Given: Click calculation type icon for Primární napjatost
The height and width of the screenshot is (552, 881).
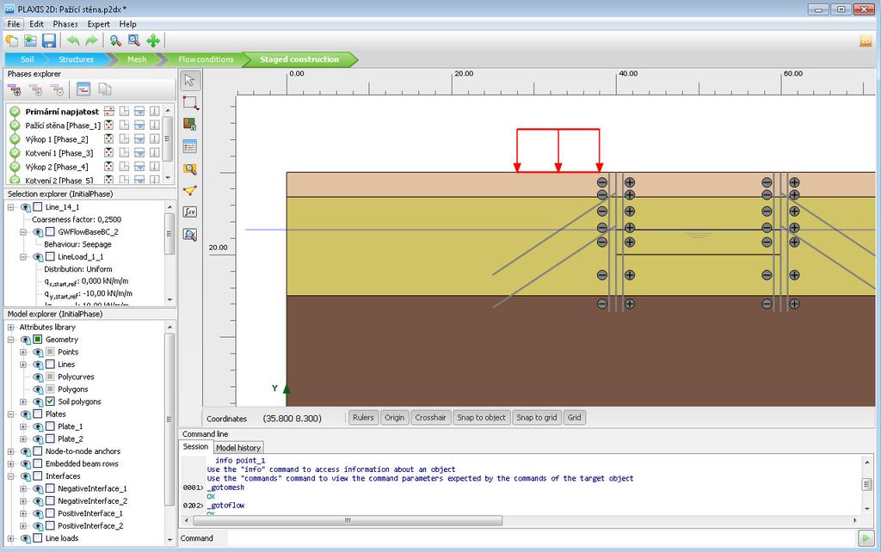Looking at the screenshot, I should click(x=109, y=111).
